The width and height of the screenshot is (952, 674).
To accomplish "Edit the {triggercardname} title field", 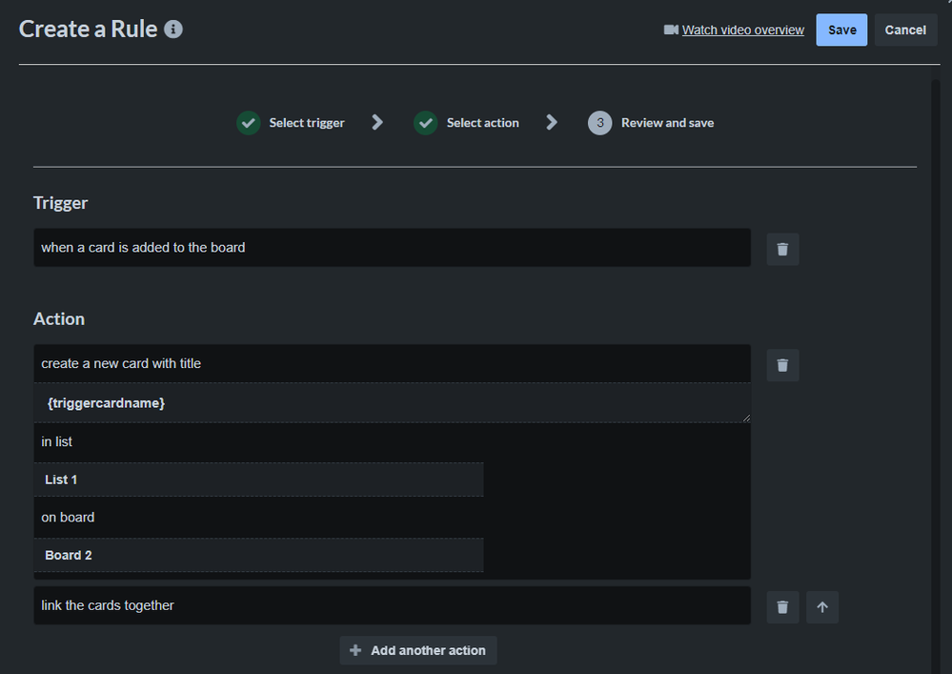I will click(x=393, y=402).
